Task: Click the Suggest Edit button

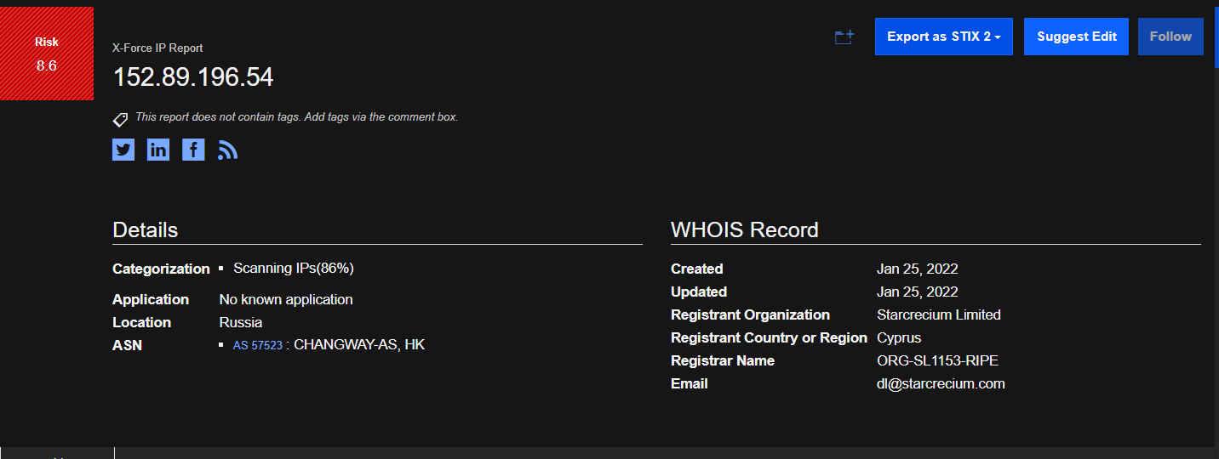Action: click(1076, 37)
